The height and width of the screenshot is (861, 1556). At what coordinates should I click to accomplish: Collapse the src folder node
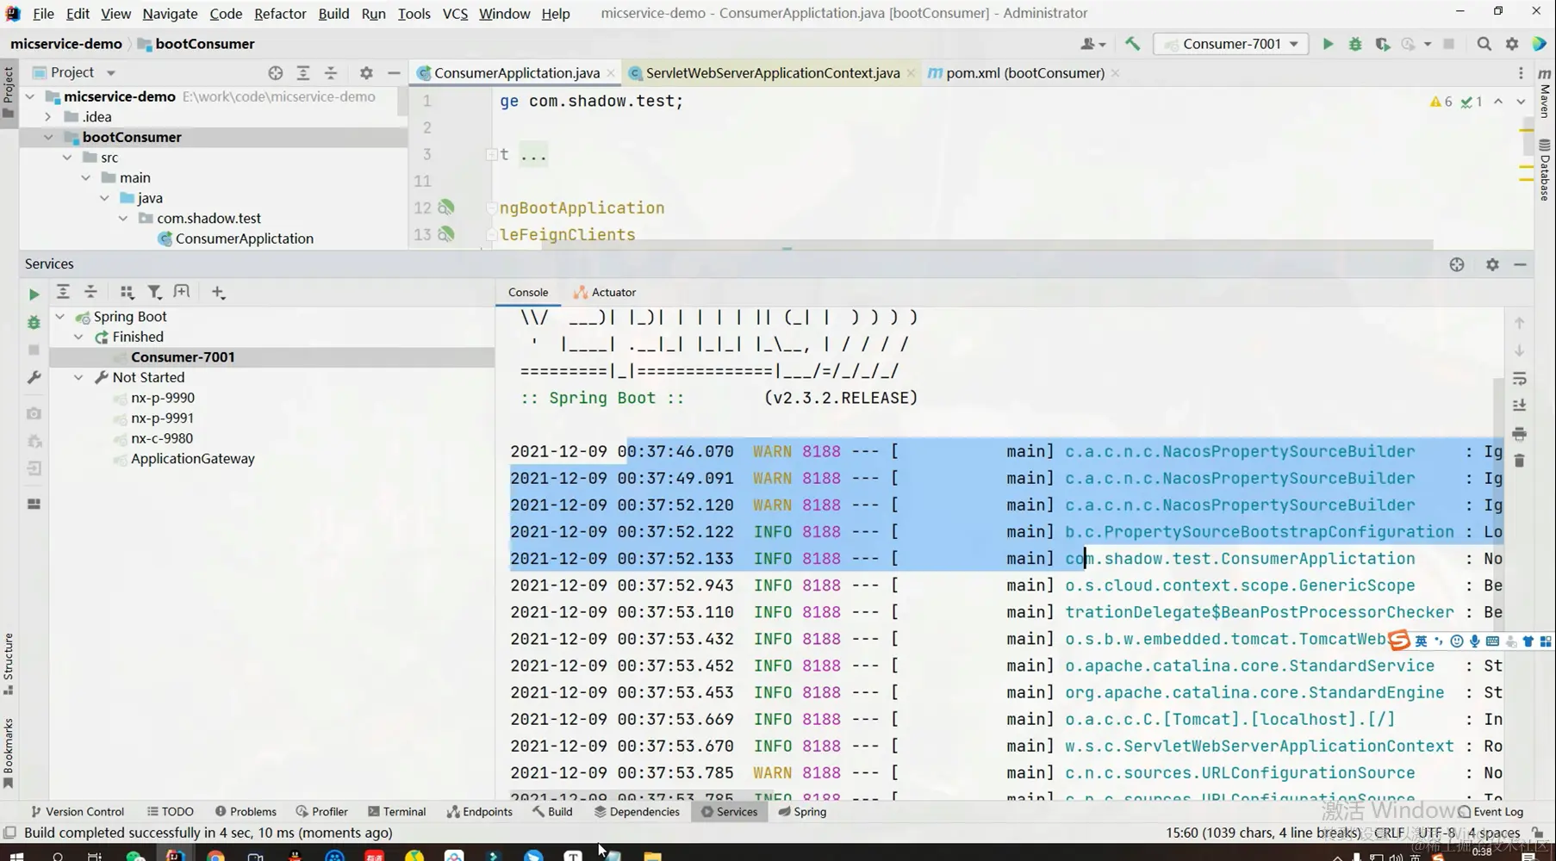coord(67,158)
